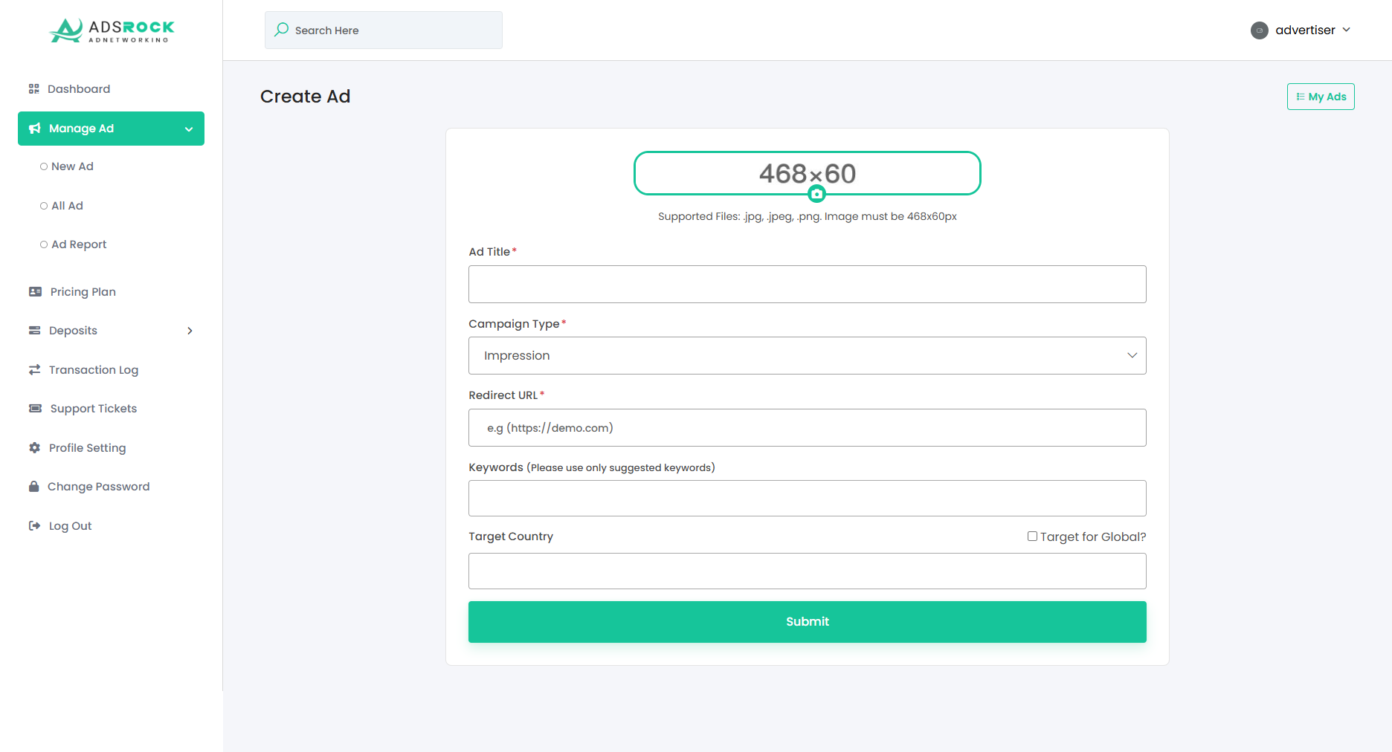Viewport: 1392px width, 752px height.
Task: Click the Change Password lock icon
Action: 34,486
